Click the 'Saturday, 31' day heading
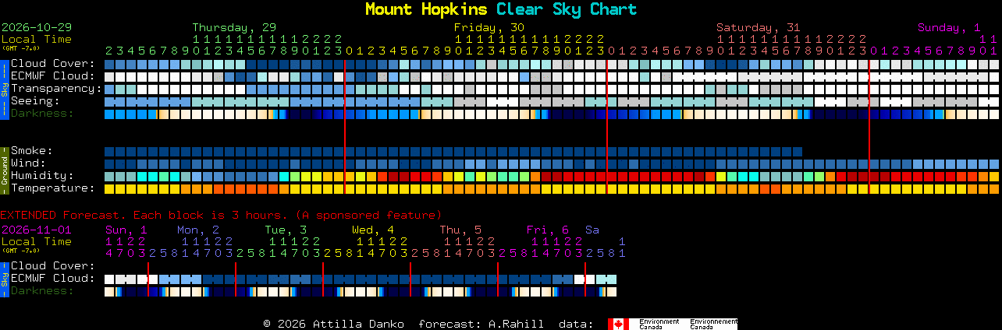1002x330 pixels. click(759, 27)
